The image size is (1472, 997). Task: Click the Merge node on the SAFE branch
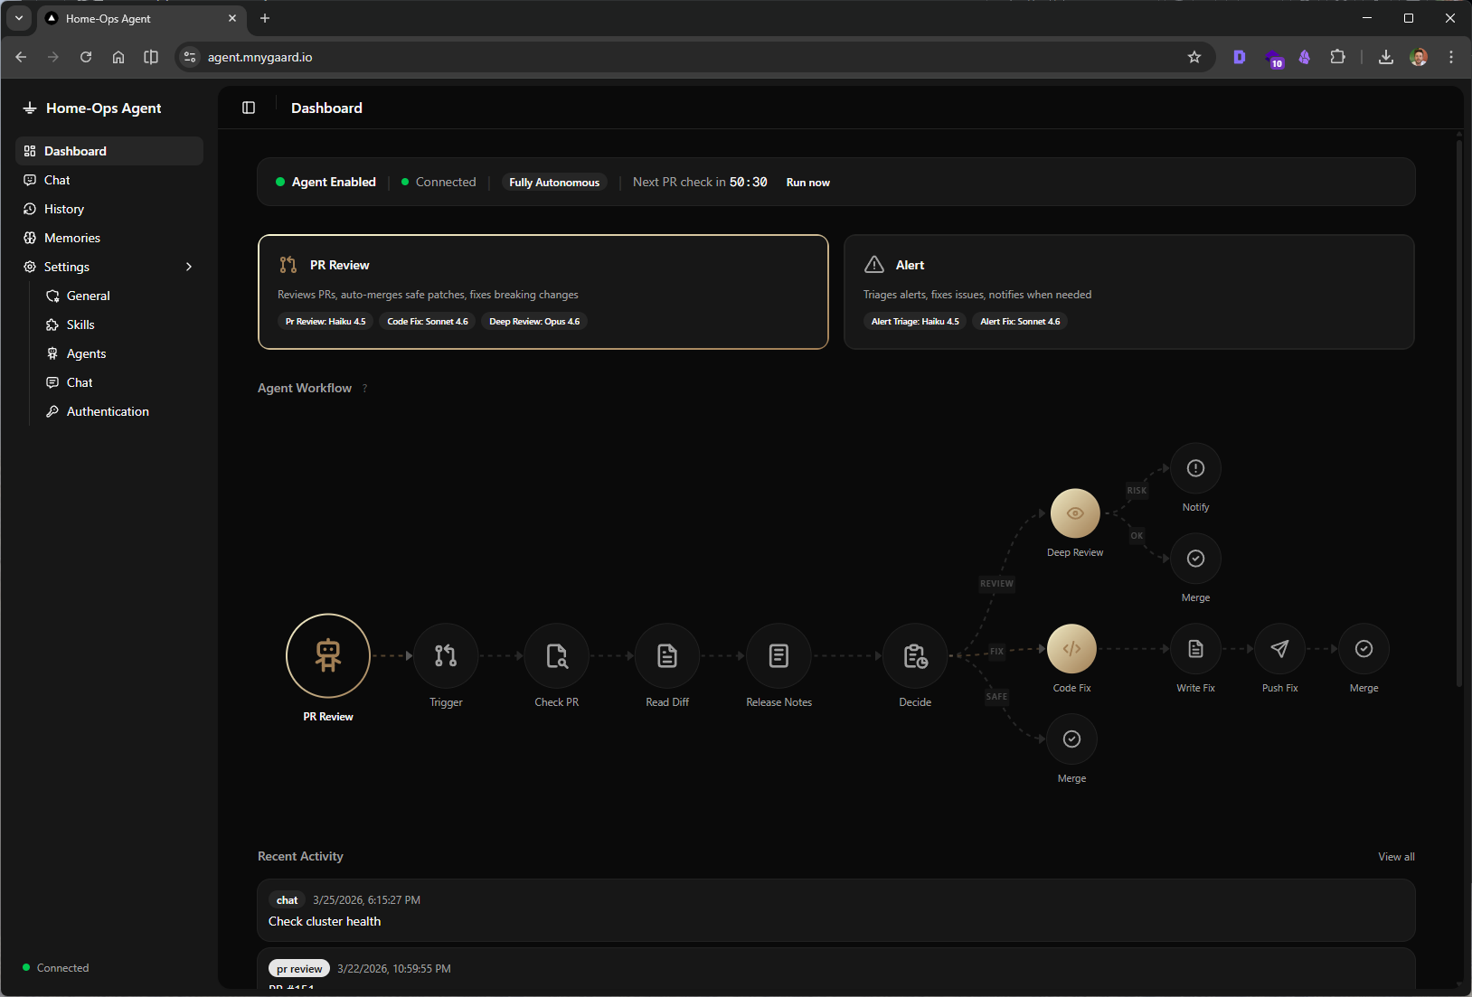click(1071, 739)
